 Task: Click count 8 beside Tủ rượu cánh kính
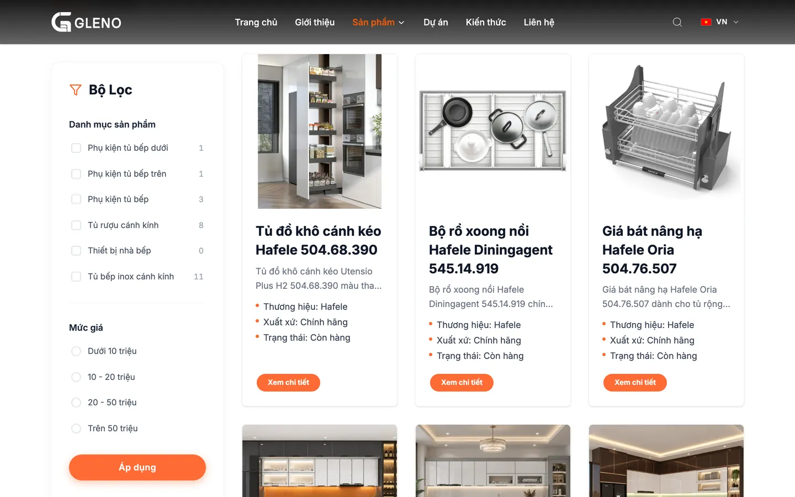coord(201,225)
